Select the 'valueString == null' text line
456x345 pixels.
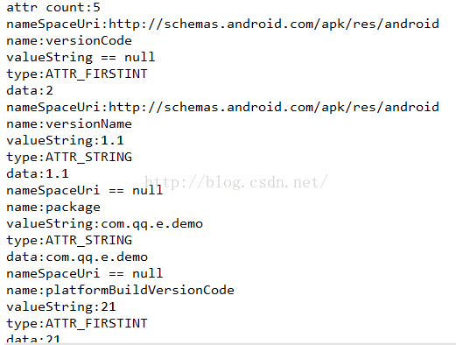[x=81, y=57]
